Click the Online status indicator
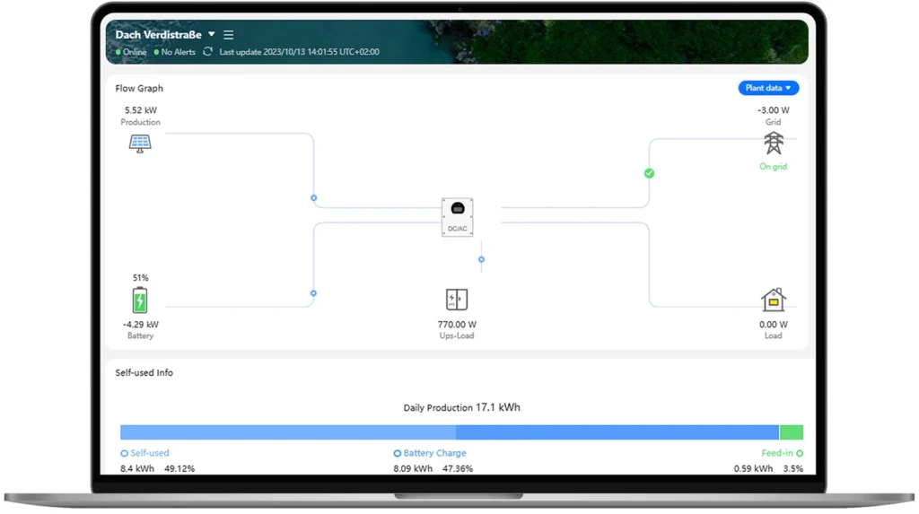 click(x=131, y=52)
